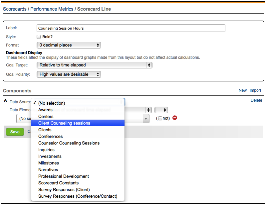Select 'Scorecard Constants' option
Image resolution: width=267 pixels, height=206 pixels.
click(x=59, y=183)
